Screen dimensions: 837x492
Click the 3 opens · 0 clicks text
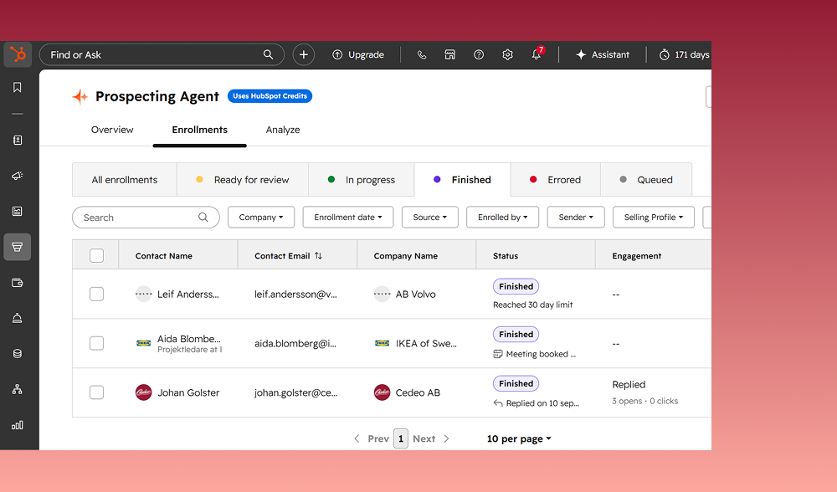[x=644, y=401]
